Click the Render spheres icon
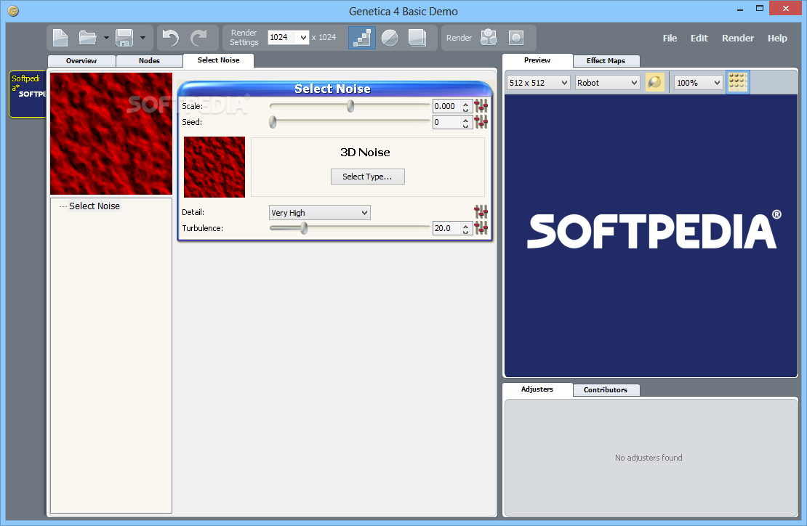The width and height of the screenshot is (807, 526). tap(489, 38)
